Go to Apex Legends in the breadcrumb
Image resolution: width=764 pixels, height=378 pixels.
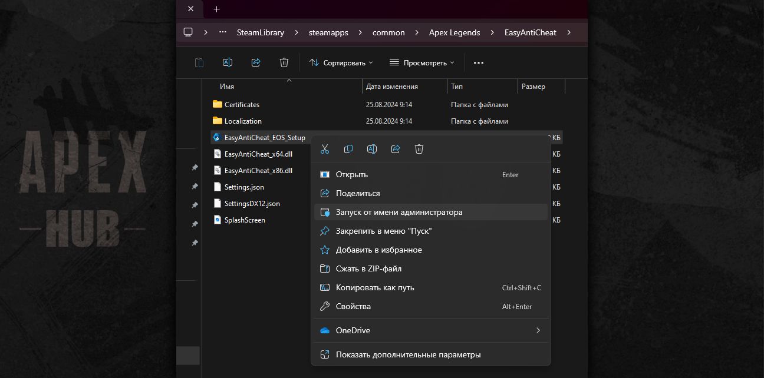[455, 32]
